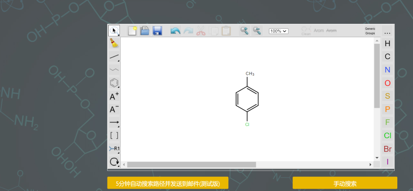Redo the last action

[x=188, y=31]
